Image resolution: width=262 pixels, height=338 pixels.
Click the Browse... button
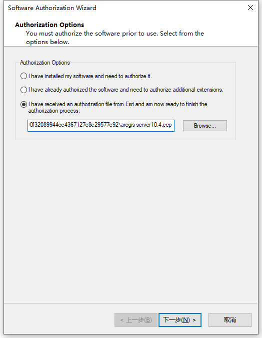tap(204, 126)
